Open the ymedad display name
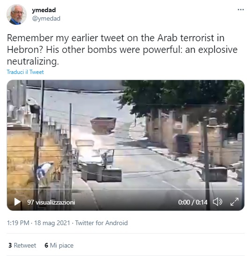 (44, 10)
